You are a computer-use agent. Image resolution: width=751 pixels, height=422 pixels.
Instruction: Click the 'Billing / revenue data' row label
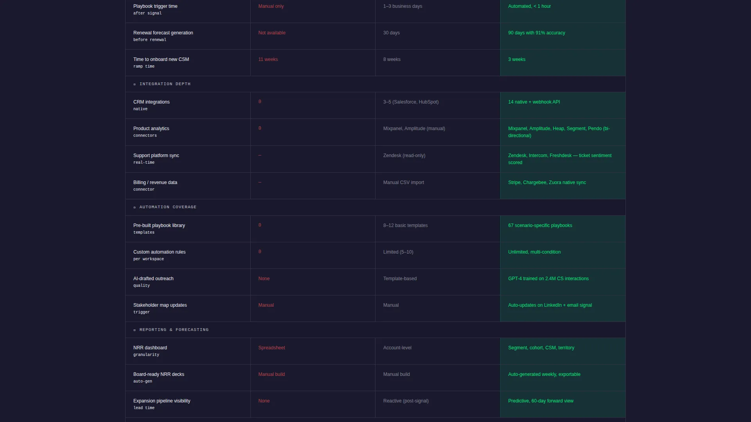(x=155, y=182)
